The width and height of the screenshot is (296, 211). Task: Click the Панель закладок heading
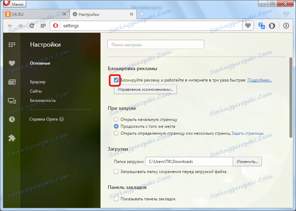[127, 187]
